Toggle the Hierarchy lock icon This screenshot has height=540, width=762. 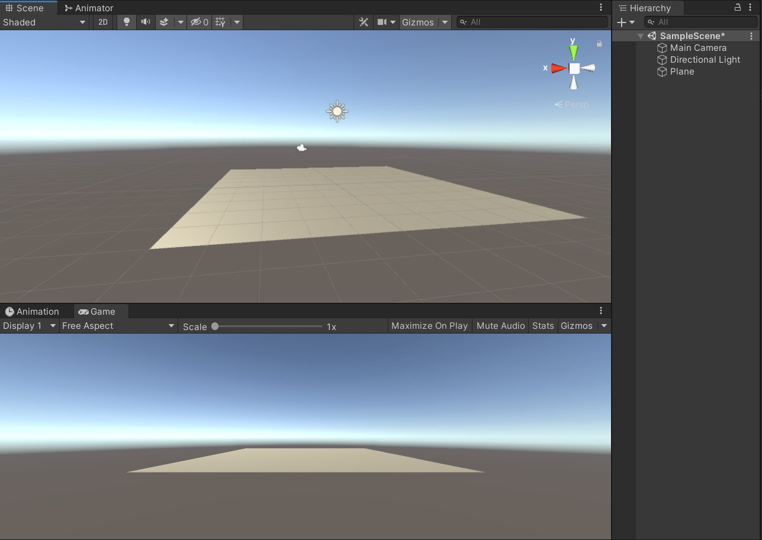point(737,7)
